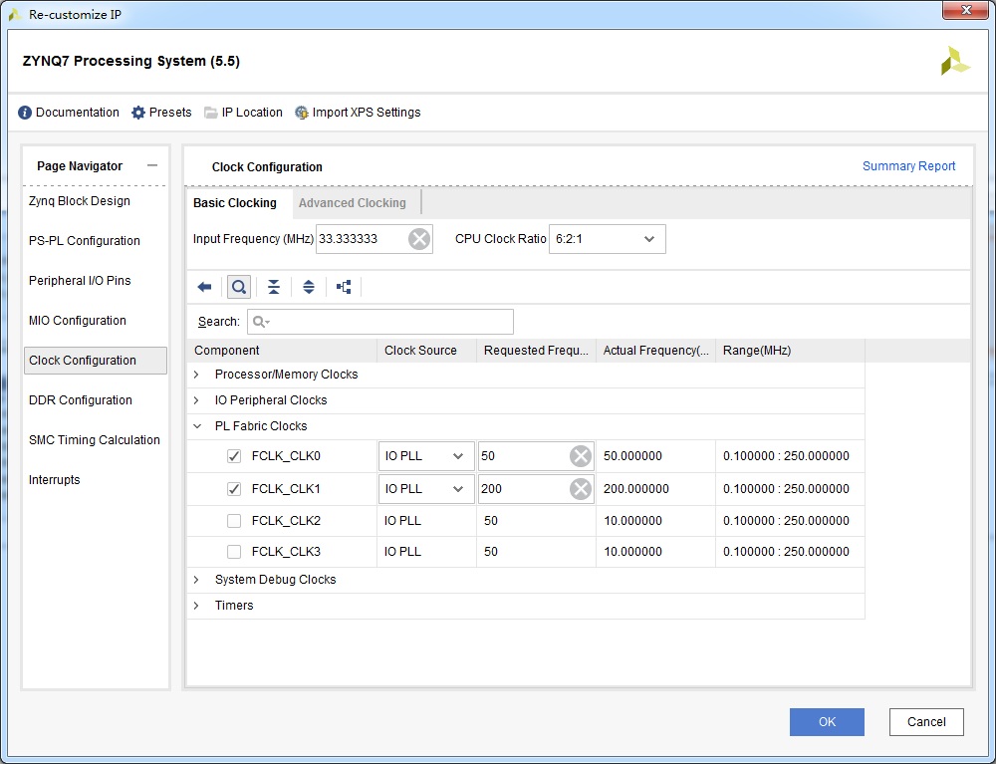Screen dimensions: 996x764
Task: Open Documentation info icon
Action: (25, 113)
